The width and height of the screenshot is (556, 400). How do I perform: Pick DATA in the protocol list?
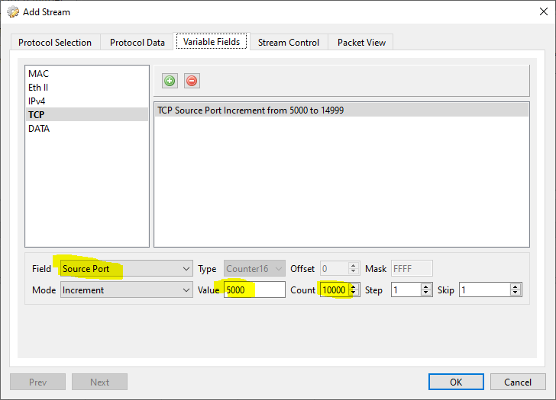pos(87,129)
